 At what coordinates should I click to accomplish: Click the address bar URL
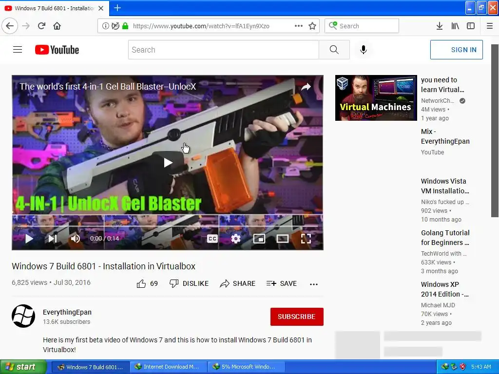coord(201,26)
